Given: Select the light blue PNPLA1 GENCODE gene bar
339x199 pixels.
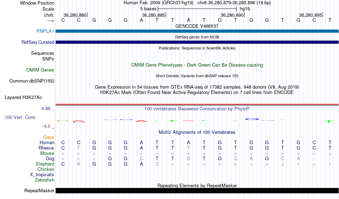Looking at the screenshot, I should click(x=197, y=31).
